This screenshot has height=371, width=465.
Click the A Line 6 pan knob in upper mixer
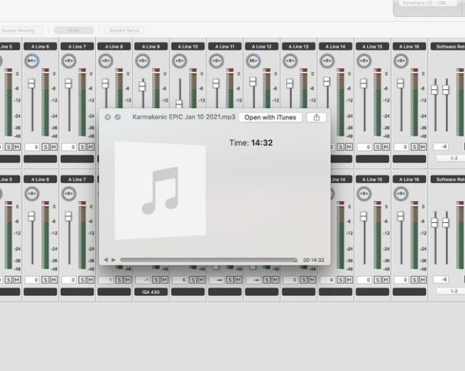coord(32,61)
